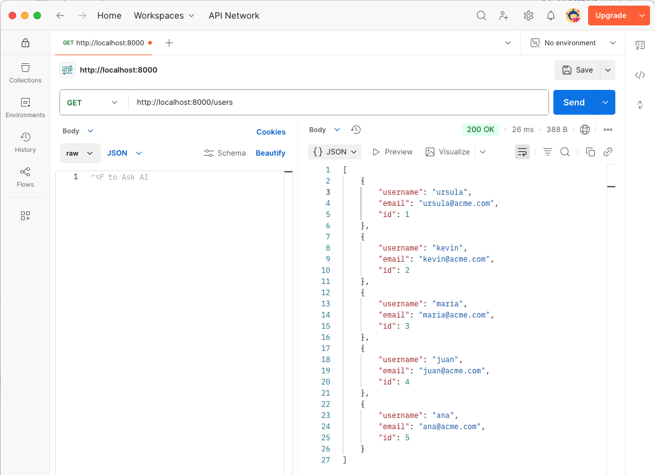This screenshot has height=475, width=655.
Task: Click Beautify
Action: click(270, 153)
